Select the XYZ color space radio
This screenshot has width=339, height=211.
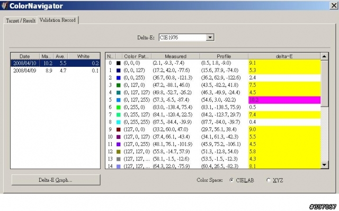pyautogui.click(x=269, y=180)
